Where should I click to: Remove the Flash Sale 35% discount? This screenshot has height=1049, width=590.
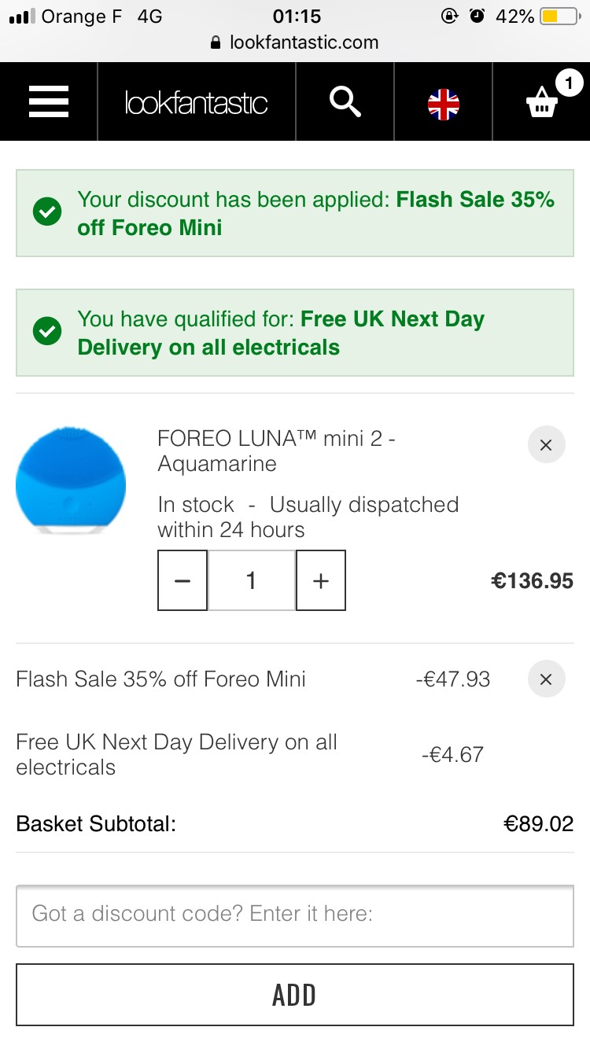546,679
